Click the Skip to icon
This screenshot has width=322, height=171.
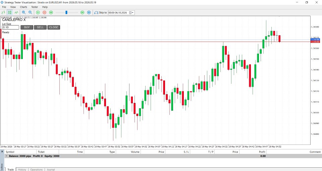96,13
